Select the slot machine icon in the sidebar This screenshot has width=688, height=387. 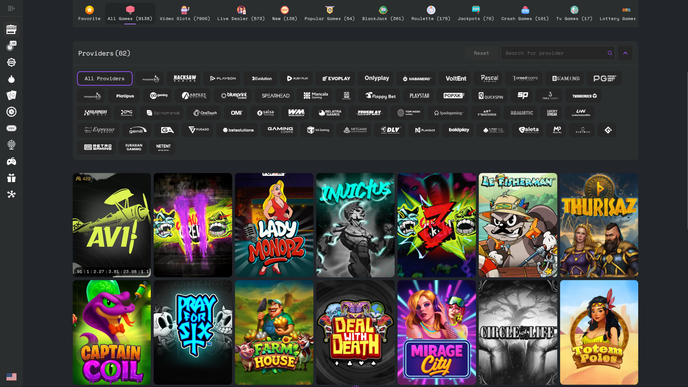click(11, 29)
